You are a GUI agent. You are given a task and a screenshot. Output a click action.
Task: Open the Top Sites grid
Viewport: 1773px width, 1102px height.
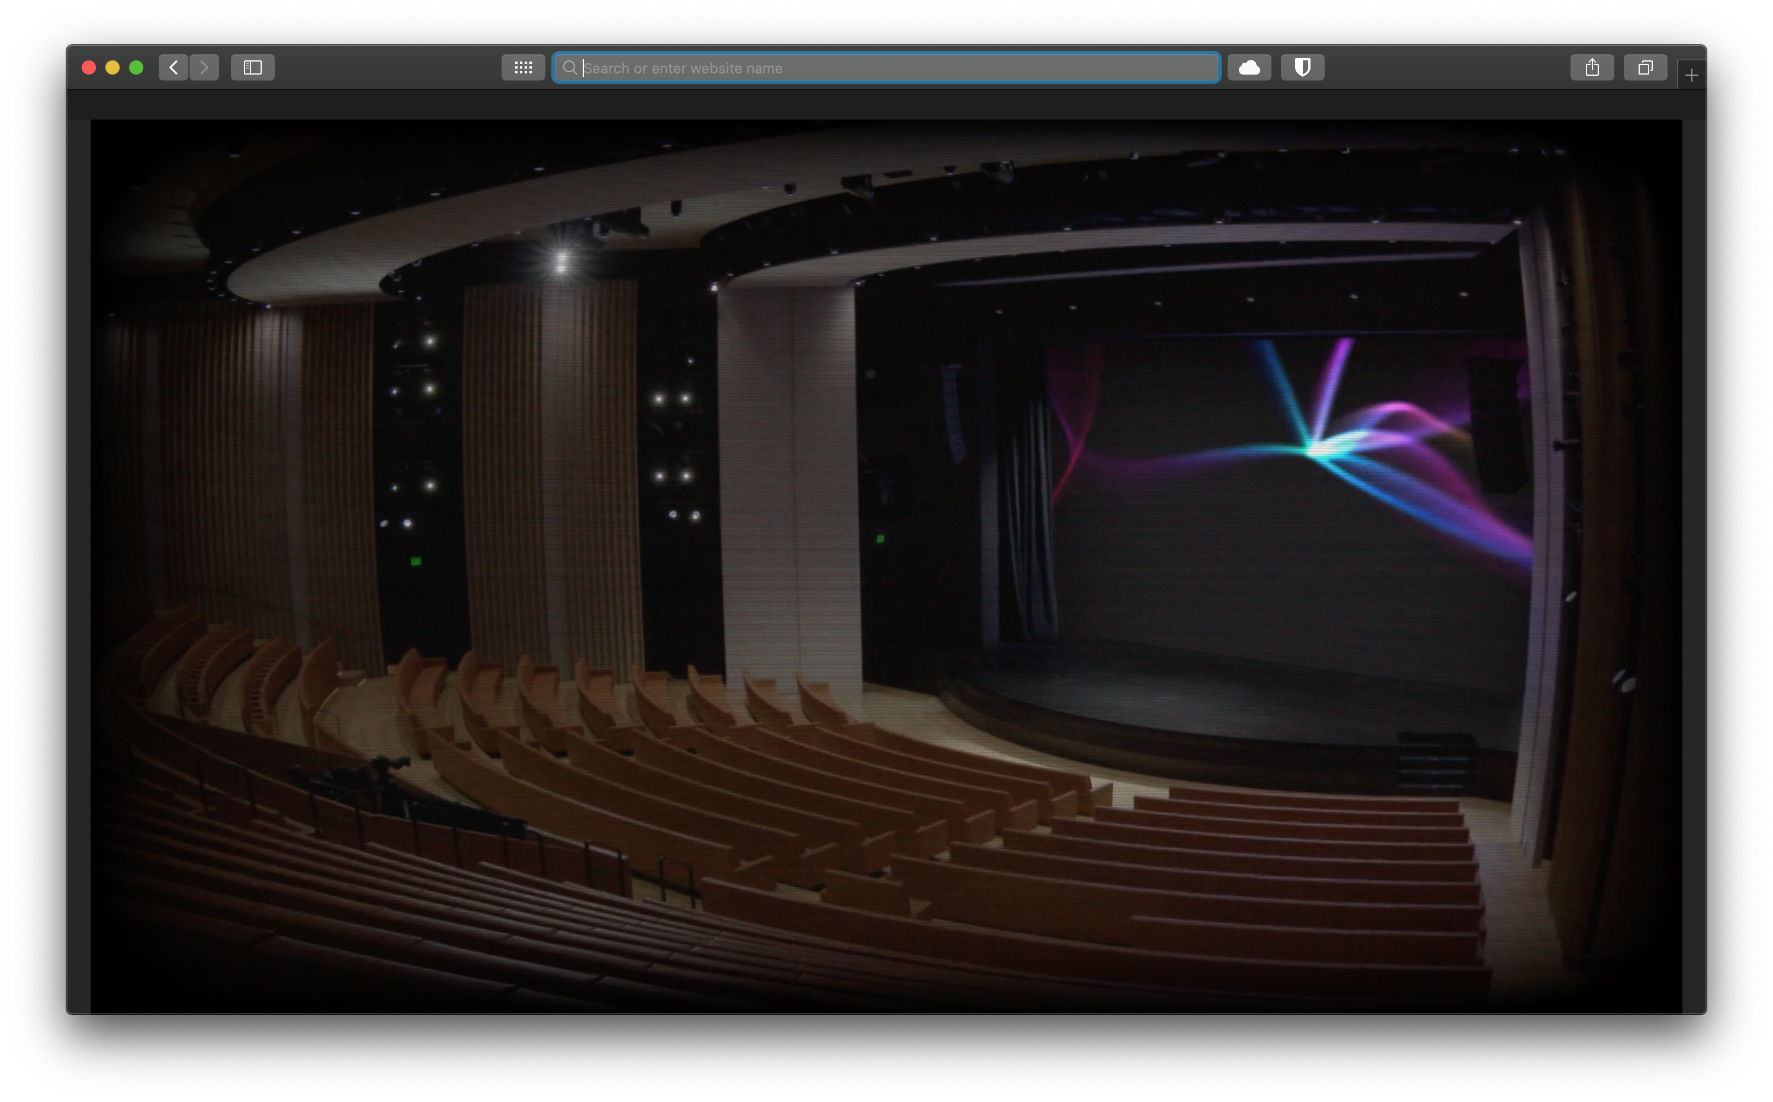click(523, 68)
